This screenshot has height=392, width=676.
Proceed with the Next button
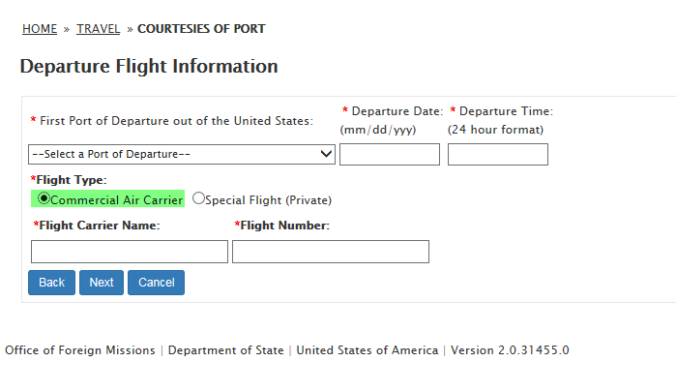click(x=102, y=283)
